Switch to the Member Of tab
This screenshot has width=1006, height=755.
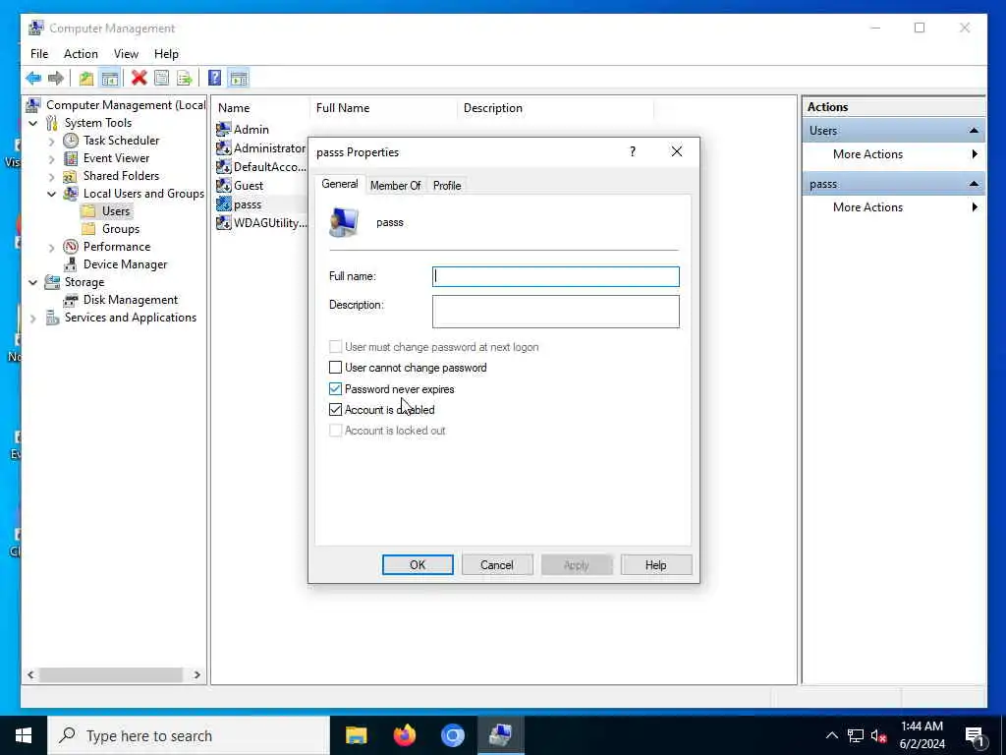(x=395, y=186)
